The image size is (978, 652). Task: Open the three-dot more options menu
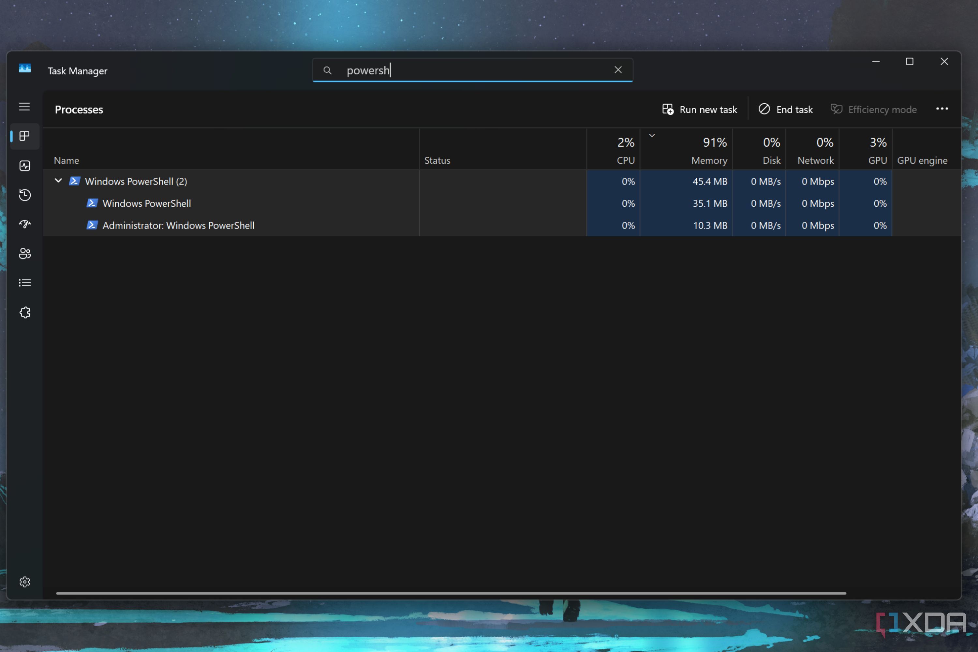pos(942,109)
